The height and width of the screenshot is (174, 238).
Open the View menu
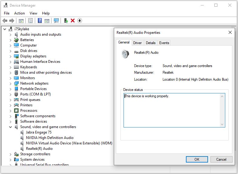click(x=33, y=13)
